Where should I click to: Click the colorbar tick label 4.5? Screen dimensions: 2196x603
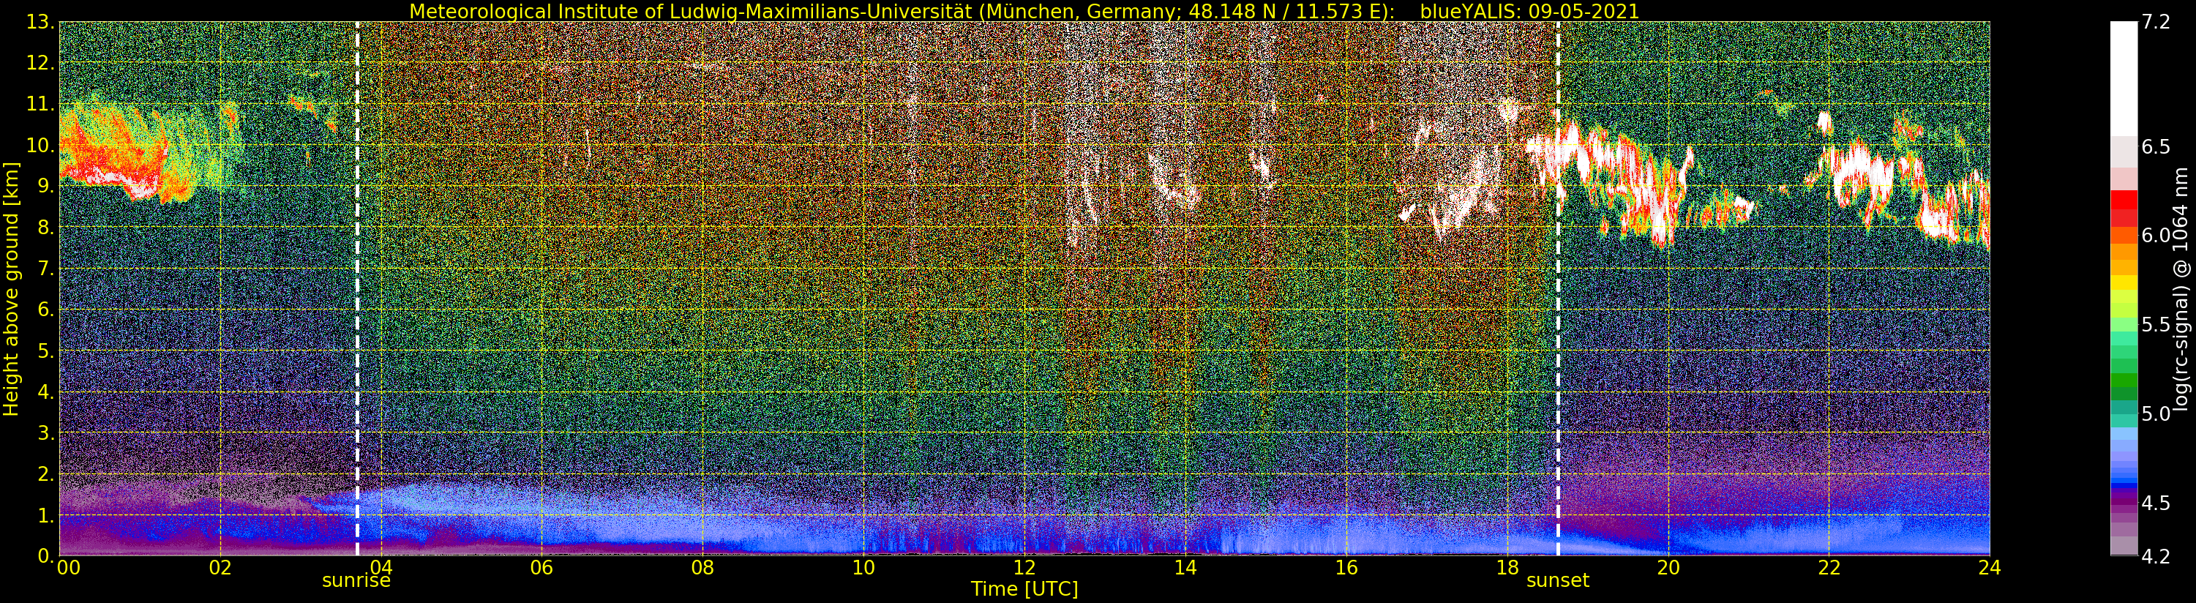click(x=2156, y=503)
